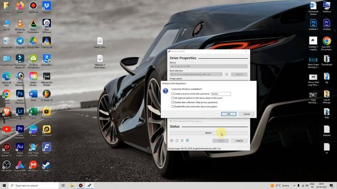Open Aurora HDR desktop shortcut
The height and width of the screenshot is (189, 337).
pyautogui.click(x=20, y=166)
